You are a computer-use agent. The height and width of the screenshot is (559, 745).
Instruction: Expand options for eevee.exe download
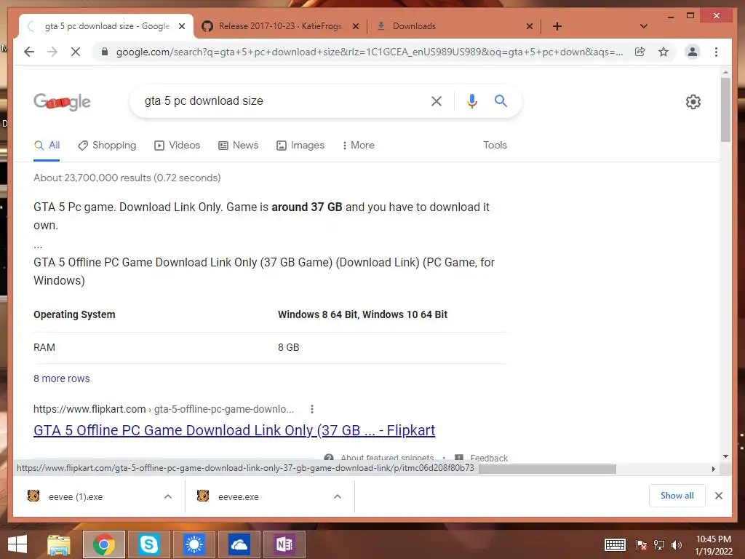click(x=338, y=496)
